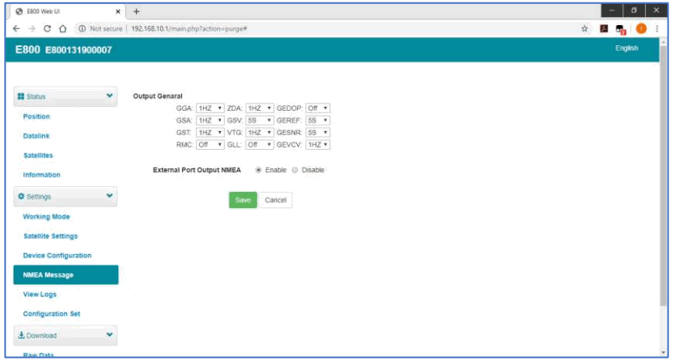674x361 pixels.
Task: Select the E800 Web UI browser tab
Action: [x=67, y=11]
